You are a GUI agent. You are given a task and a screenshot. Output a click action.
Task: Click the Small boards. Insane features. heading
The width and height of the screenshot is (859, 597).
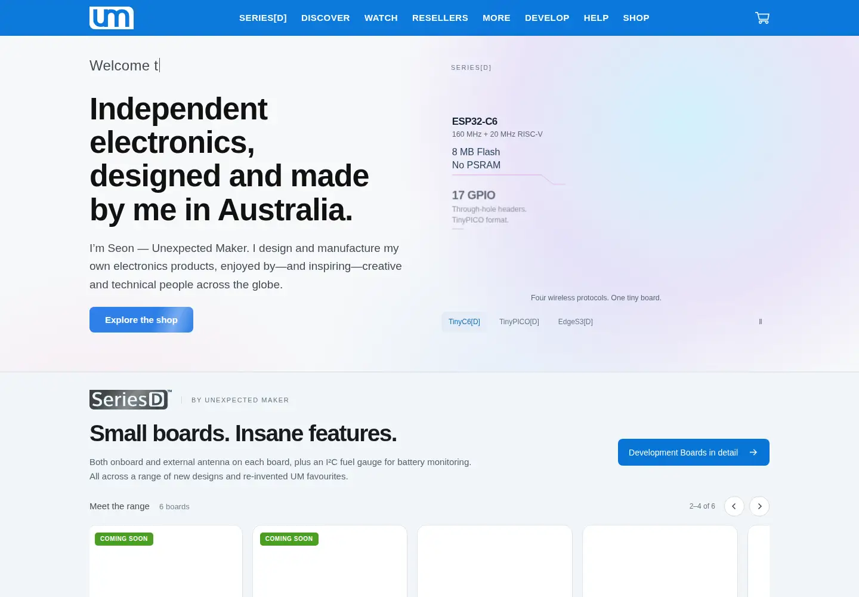coord(243,433)
